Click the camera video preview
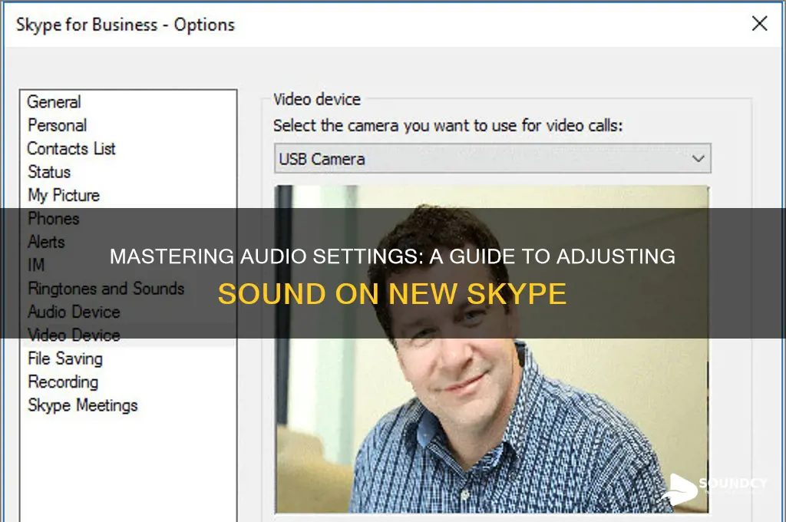Image resolution: width=786 pixels, height=522 pixels. coord(492,349)
